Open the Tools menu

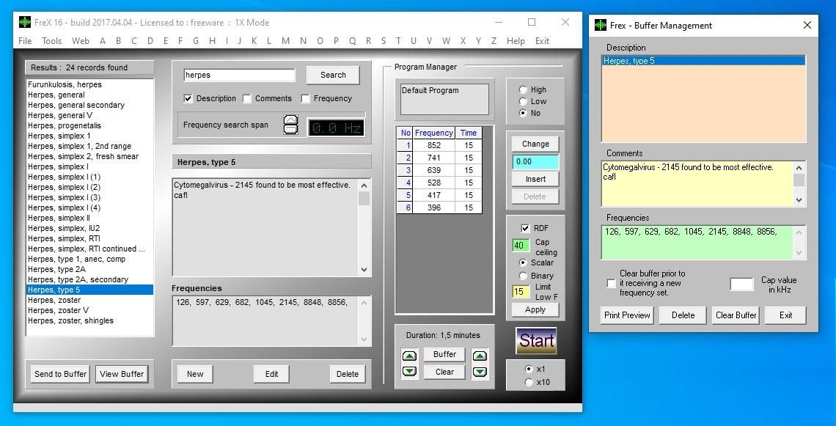click(52, 41)
